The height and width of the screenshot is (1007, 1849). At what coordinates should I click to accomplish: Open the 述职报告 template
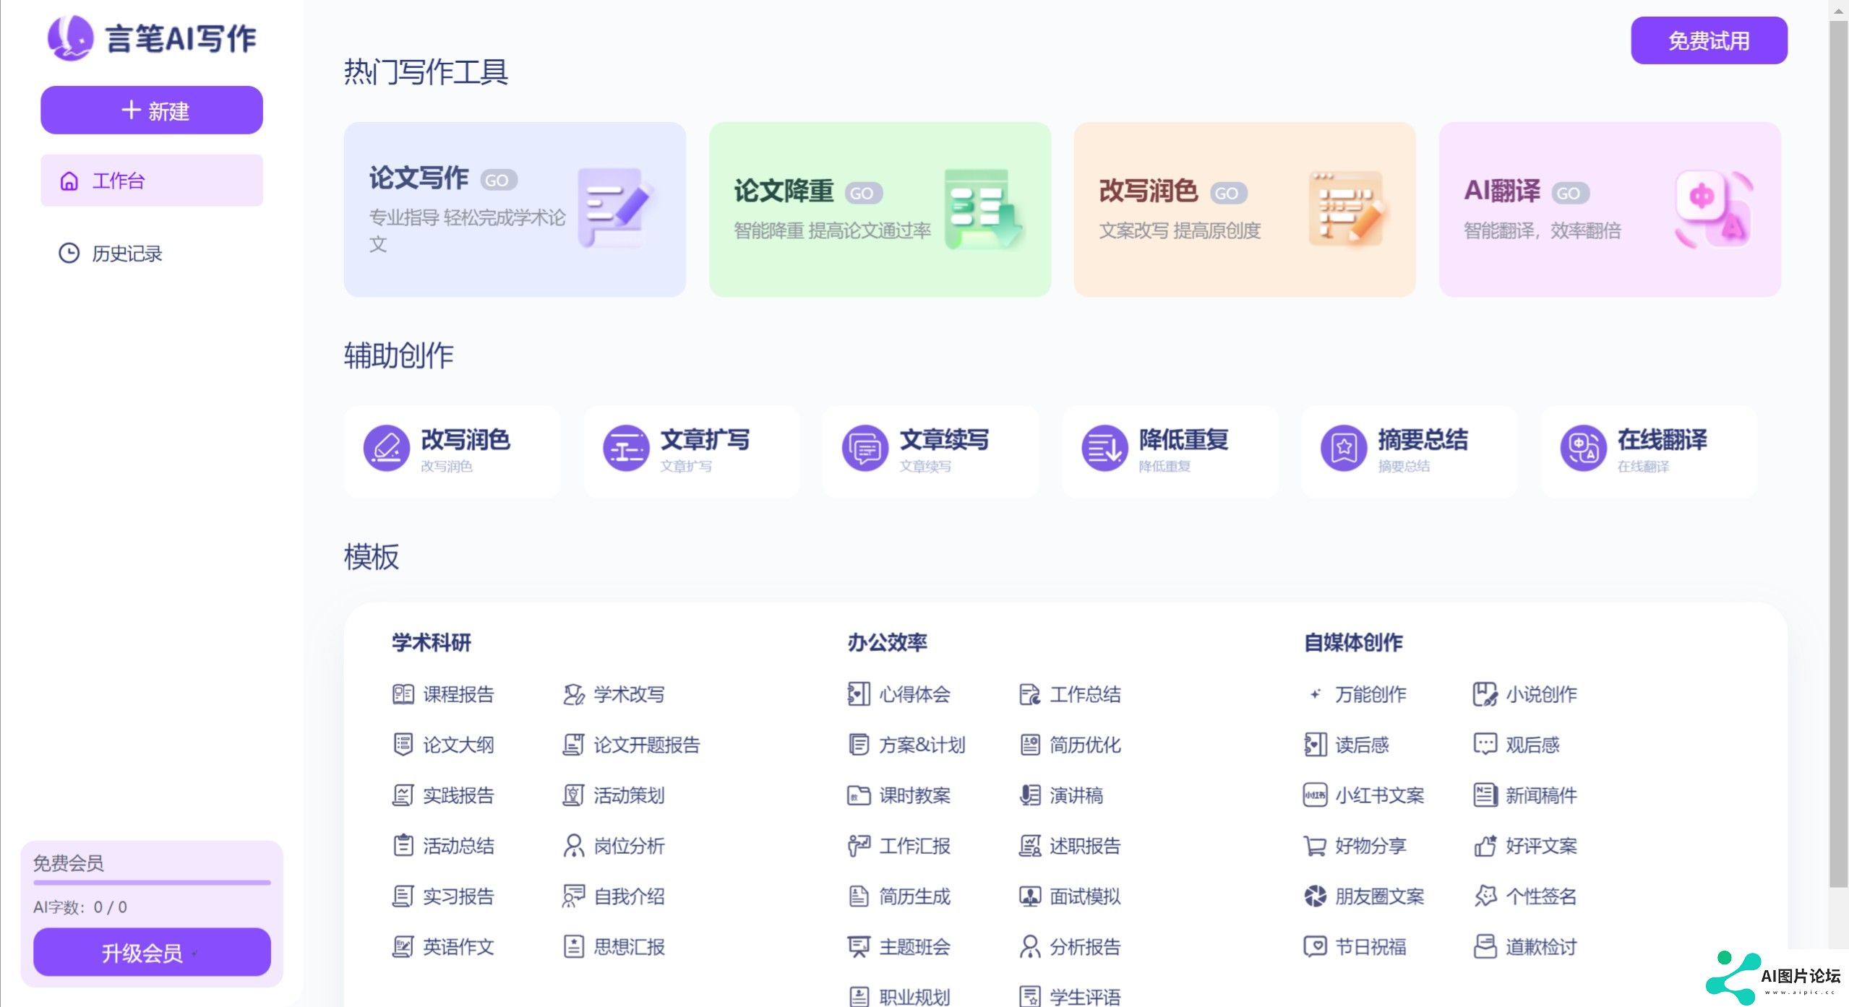point(1070,846)
